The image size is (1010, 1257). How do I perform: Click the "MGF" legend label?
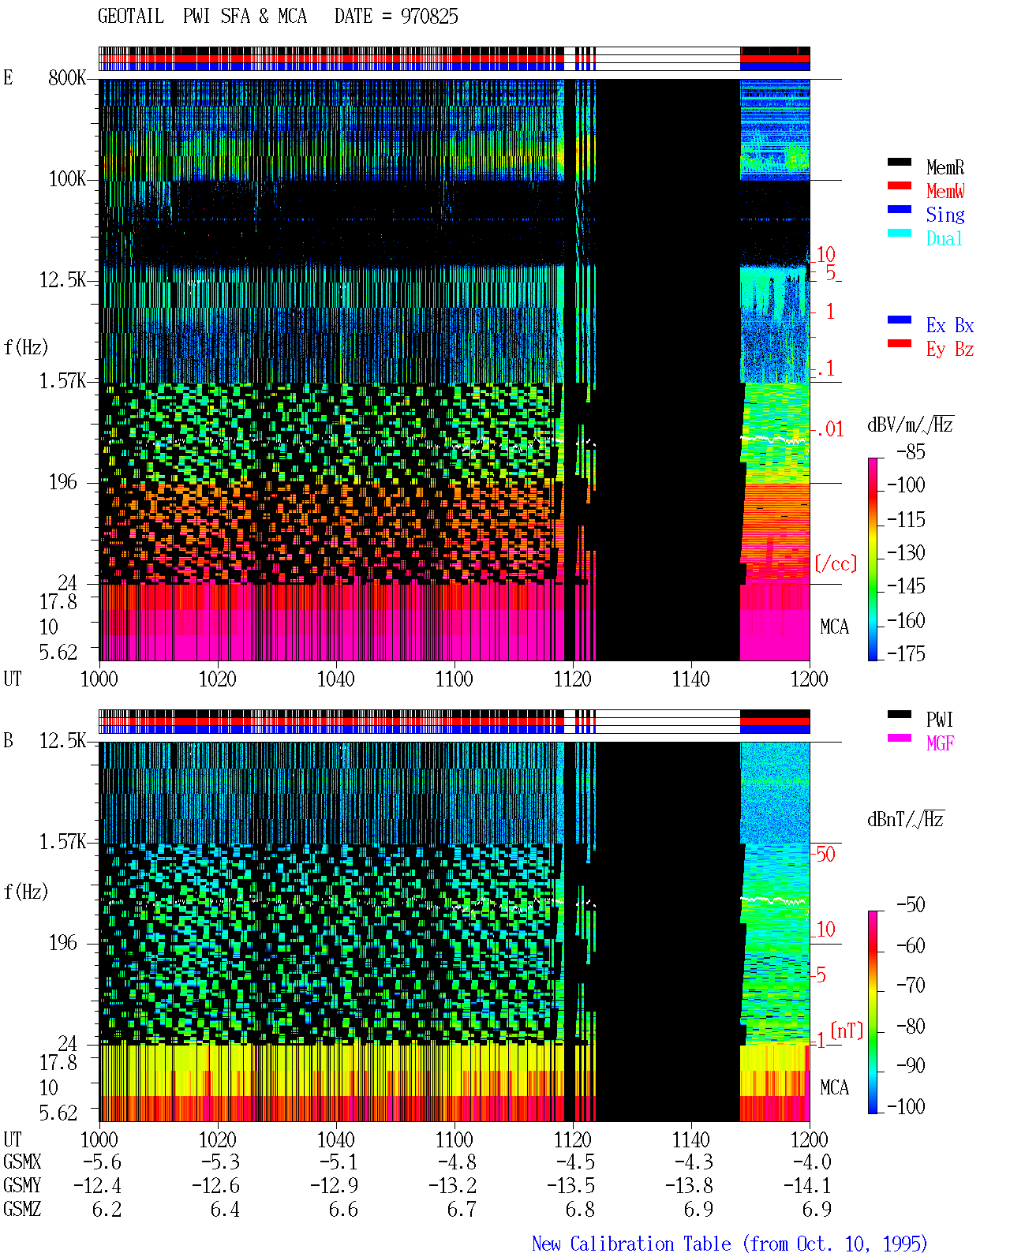(x=941, y=743)
